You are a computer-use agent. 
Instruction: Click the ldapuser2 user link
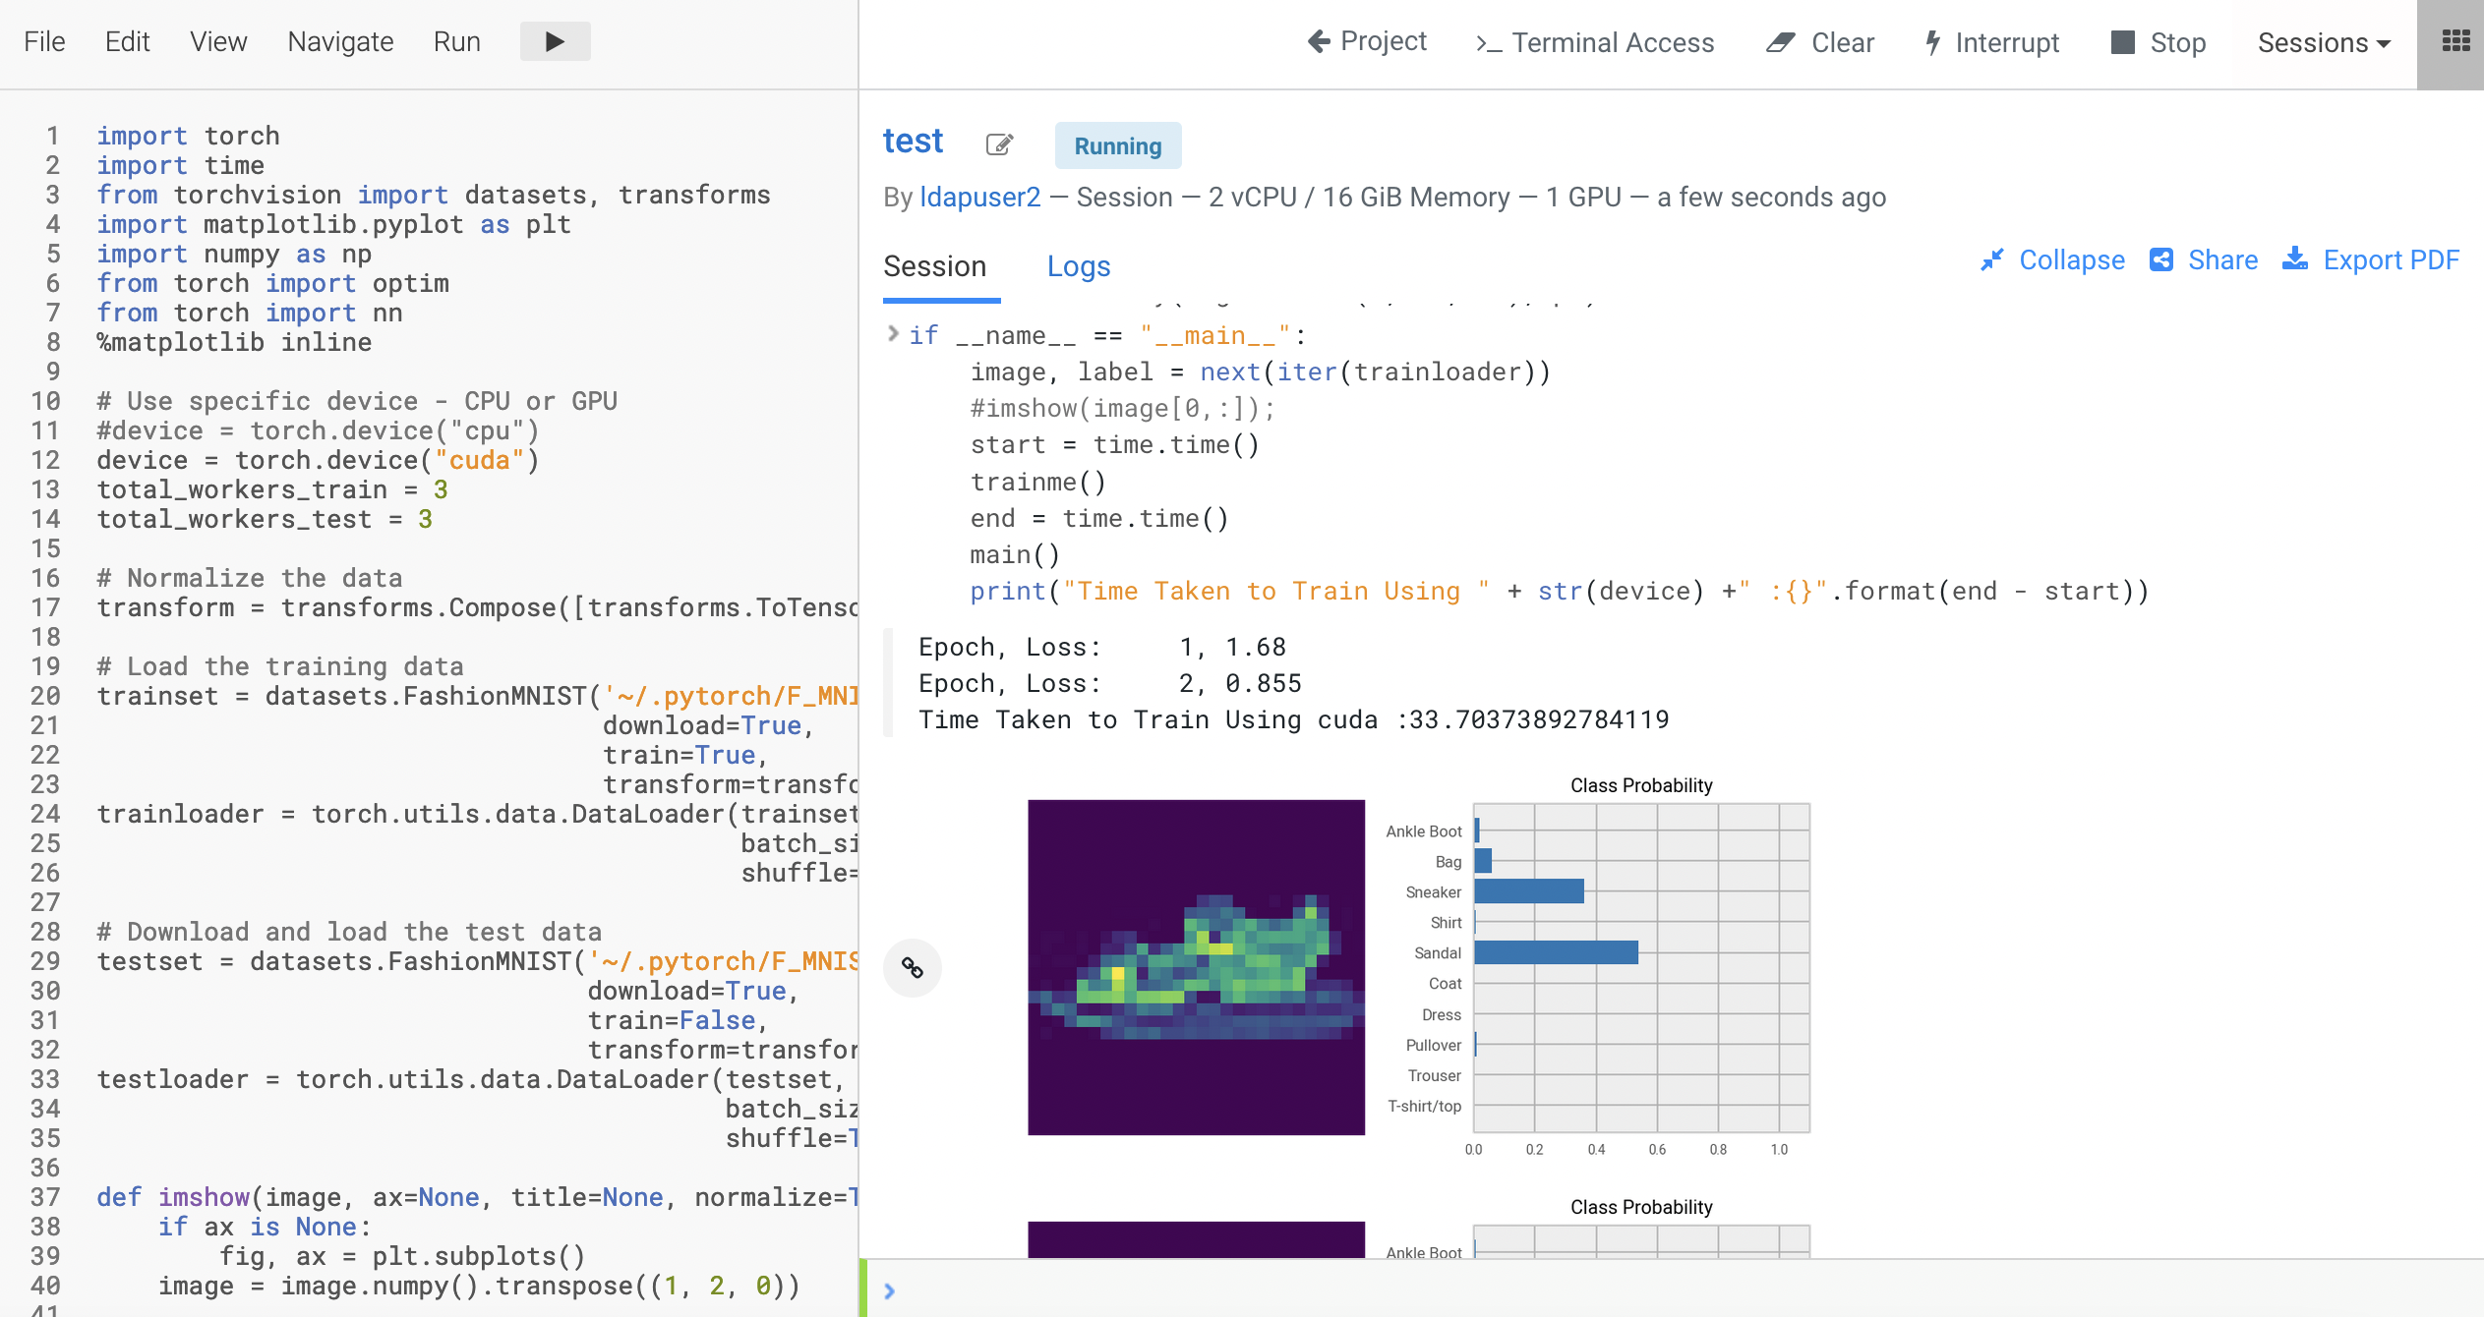click(x=979, y=197)
